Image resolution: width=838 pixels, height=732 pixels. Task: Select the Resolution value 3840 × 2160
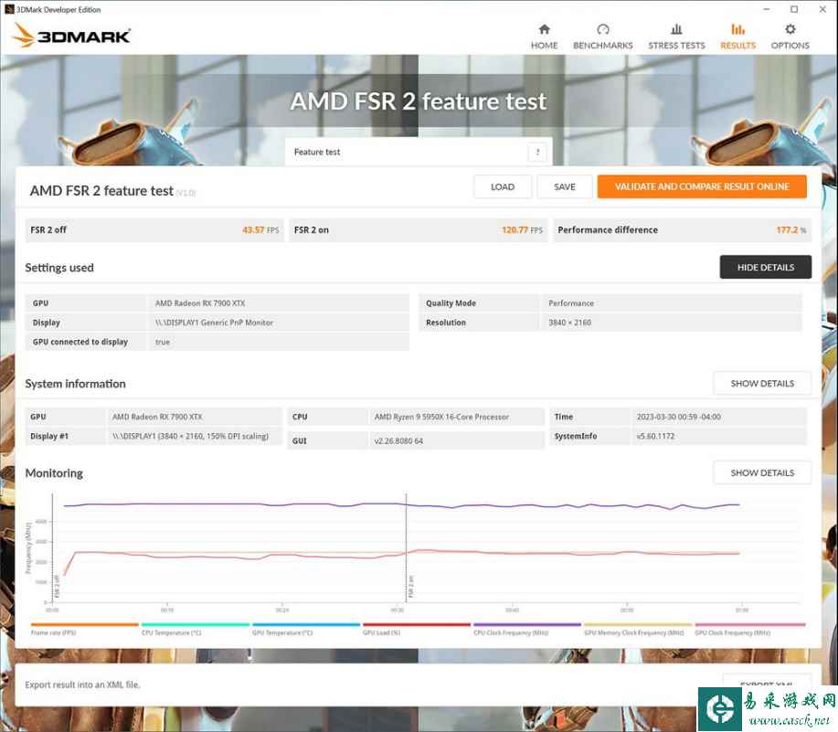569,323
